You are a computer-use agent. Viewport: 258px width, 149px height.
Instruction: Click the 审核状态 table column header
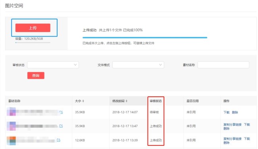coord(156,101)
